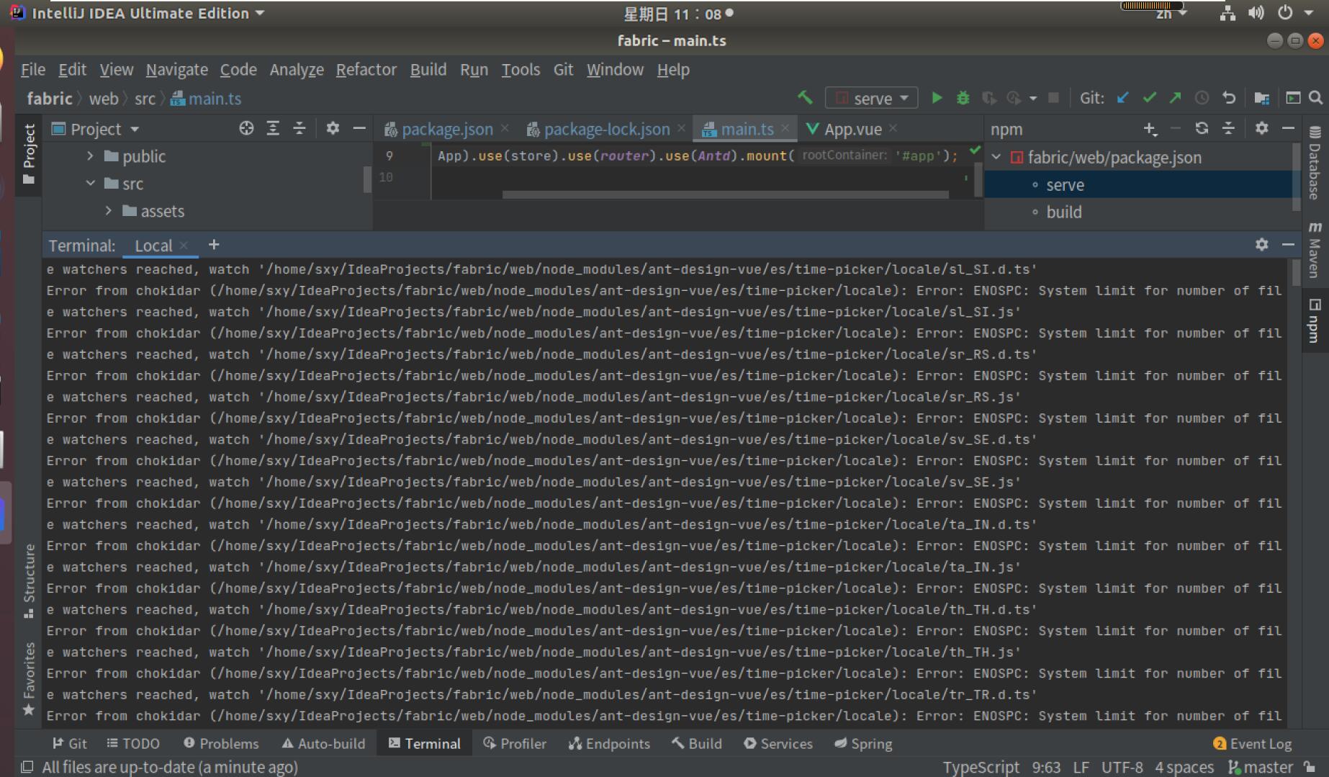The image size is (1329, 777).
Task: Toggle the npm side tool window
Action: (x=1315, y=320)
